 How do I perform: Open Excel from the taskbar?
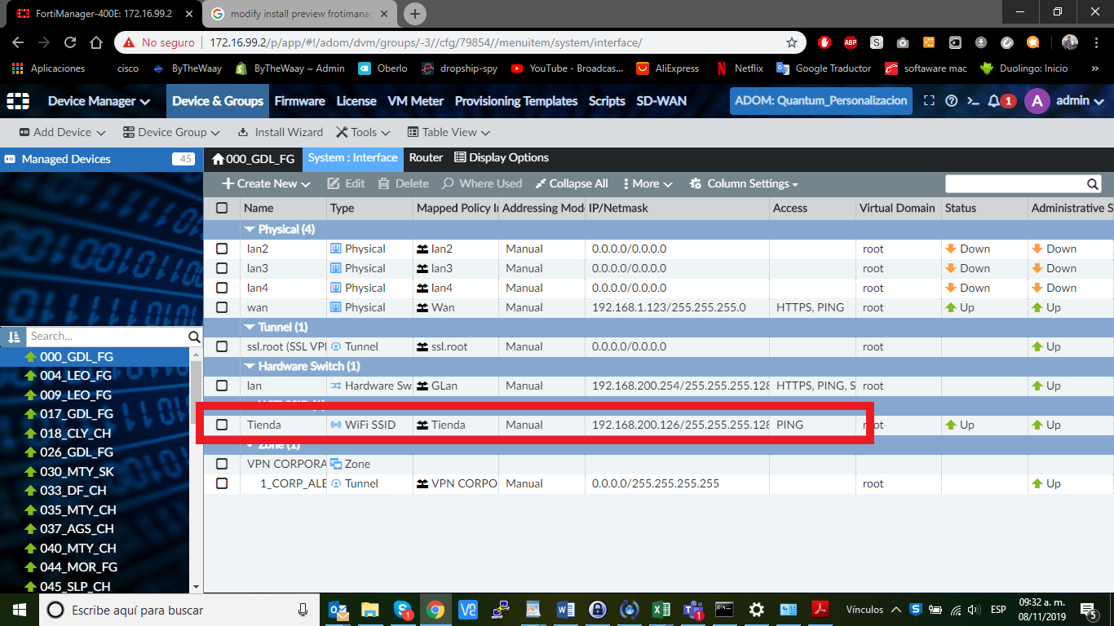(x=661, y=610)
